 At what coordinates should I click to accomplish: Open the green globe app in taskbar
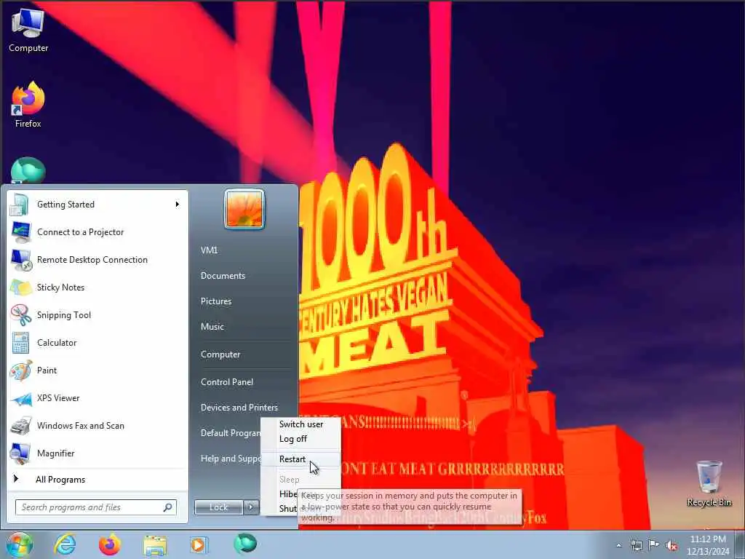[x=245, y=544]
